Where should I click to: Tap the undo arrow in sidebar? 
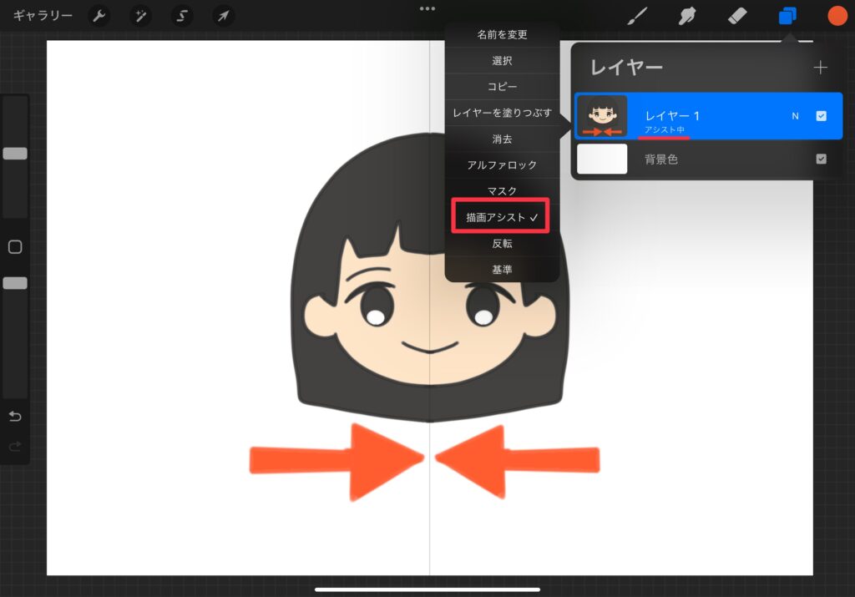point(15,416)
